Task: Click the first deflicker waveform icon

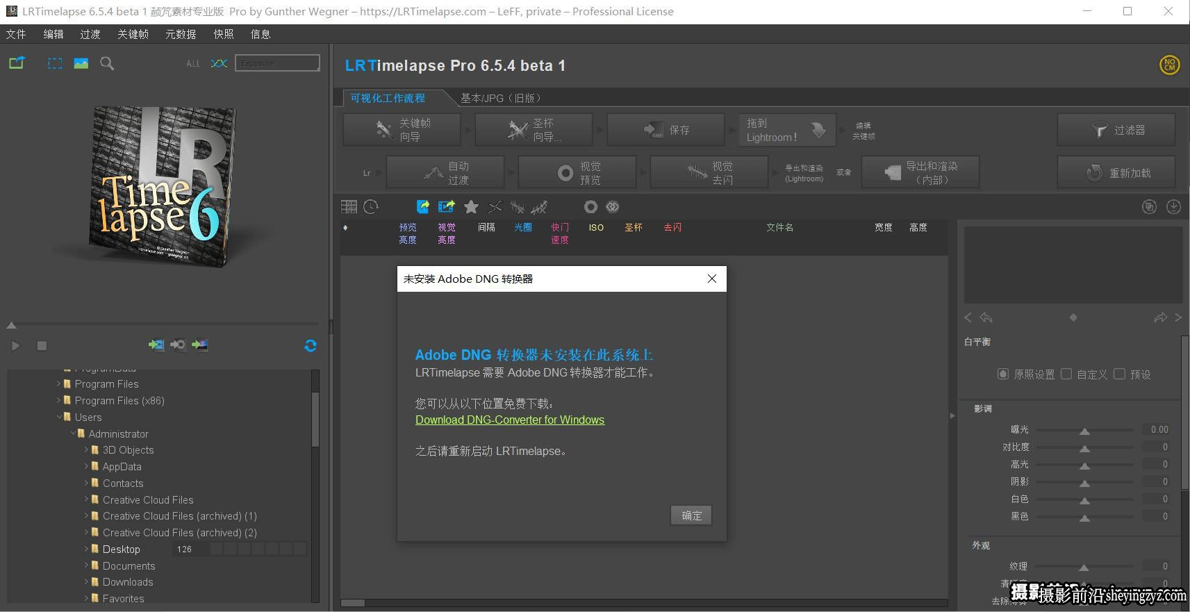Action: pyautogui.click(x=517, y=206)
